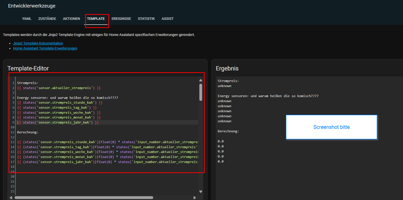Click calculation line 13 with strompreis_stunde_kwh
The image size is (403, 200).
click(x=108, y=142)
